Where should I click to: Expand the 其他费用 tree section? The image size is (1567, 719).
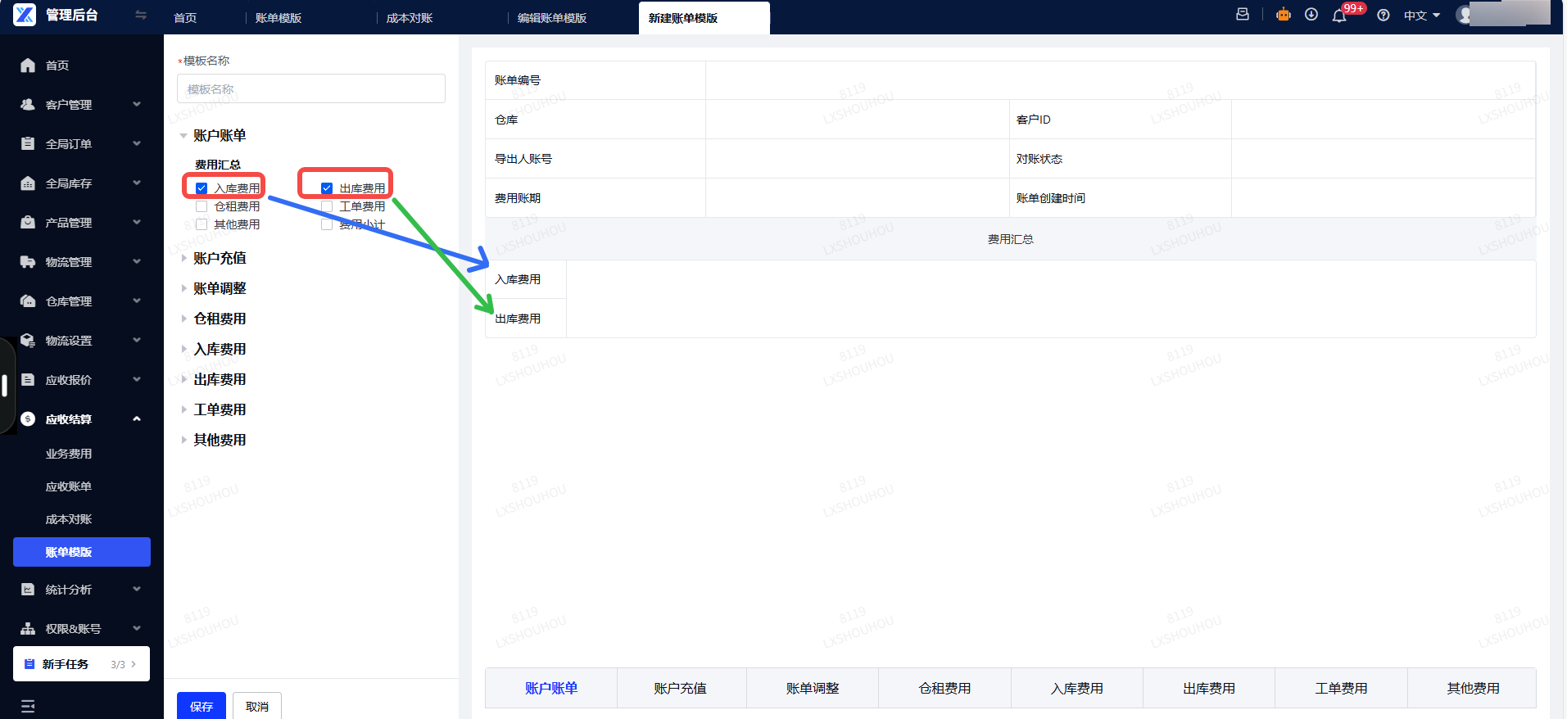[183, 440]
